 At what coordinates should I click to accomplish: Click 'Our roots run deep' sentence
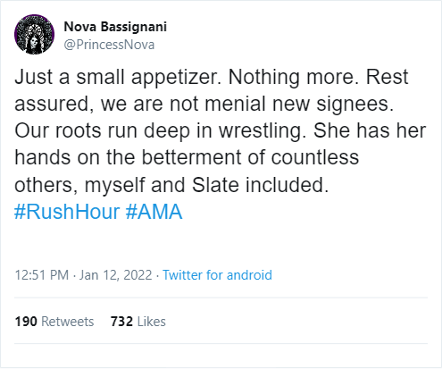[161, 130]
